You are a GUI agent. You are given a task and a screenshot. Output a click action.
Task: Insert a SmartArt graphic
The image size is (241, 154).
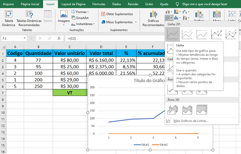[80, 18]
